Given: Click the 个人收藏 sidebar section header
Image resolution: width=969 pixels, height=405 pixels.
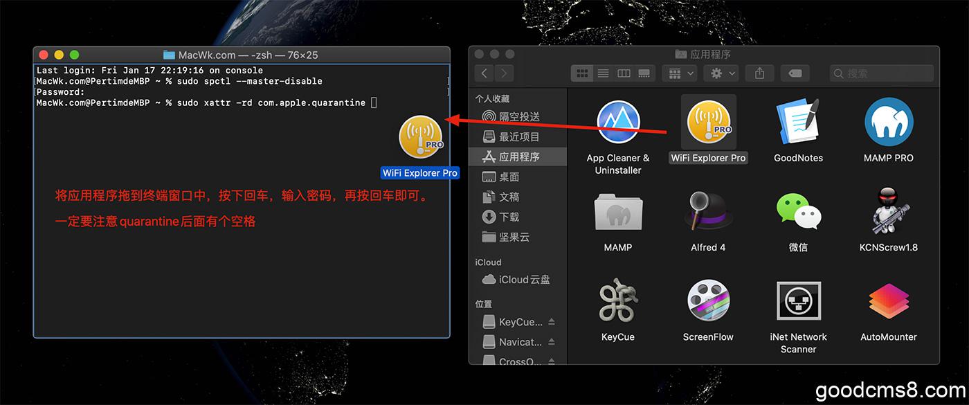Looking at the screenshot, I should click(492, 99).
